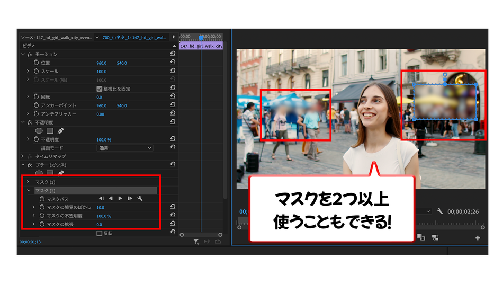The height and width of the screenshot is (283, 503).
Task: Expand the スケール parameter
Action: 28,71
